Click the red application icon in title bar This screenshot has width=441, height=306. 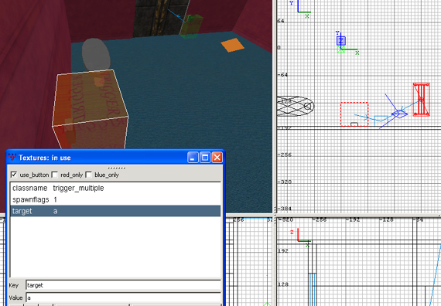tap(12, 158)
